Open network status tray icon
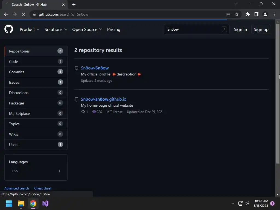Image resolution: width=280 pixels, height=210 pixels. point(241,203)
